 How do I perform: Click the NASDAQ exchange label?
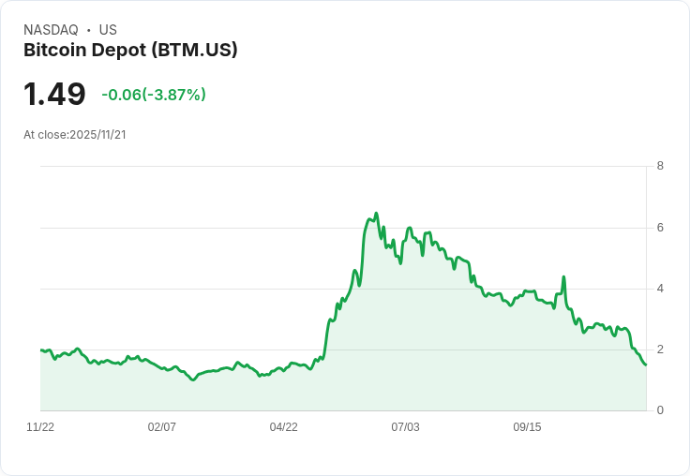pos(51,30)
